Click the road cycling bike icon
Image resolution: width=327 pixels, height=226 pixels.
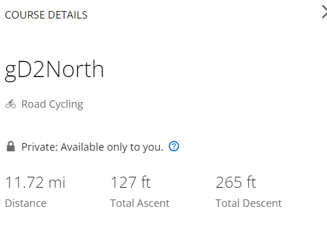click(10, 104)
